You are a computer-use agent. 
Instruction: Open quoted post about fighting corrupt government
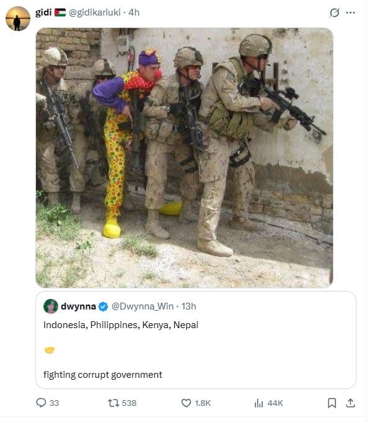click(196, 340)
